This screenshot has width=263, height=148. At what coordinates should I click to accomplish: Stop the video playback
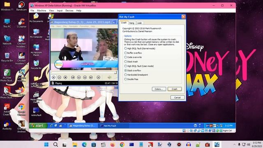point(65,77)
